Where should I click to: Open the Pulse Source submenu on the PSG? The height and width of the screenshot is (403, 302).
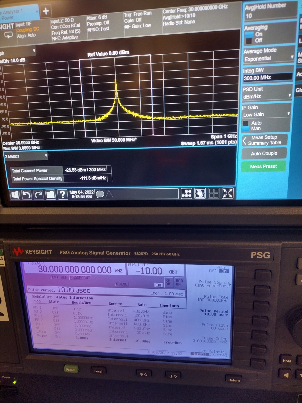[x=213, y=284]
